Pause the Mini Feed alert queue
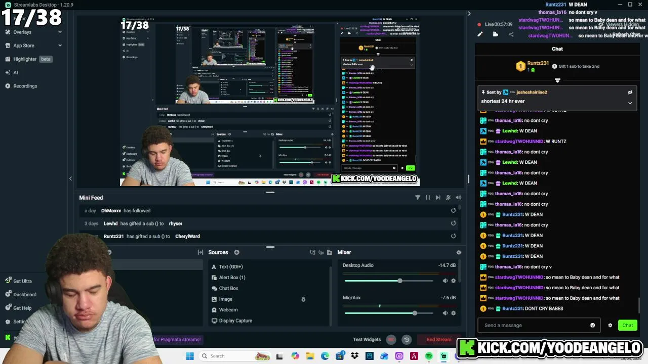648x364 pixels. 428,198
